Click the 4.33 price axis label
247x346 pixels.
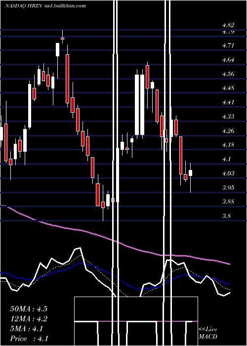click(228, 116)
